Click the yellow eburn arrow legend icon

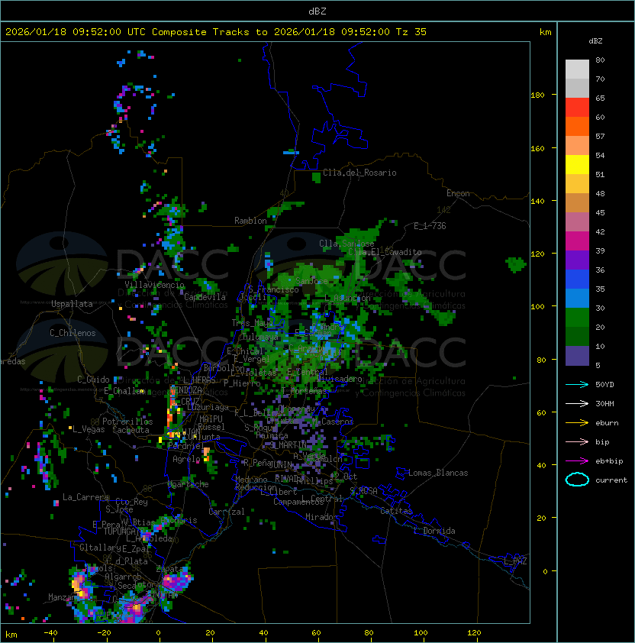pos(577,423)
